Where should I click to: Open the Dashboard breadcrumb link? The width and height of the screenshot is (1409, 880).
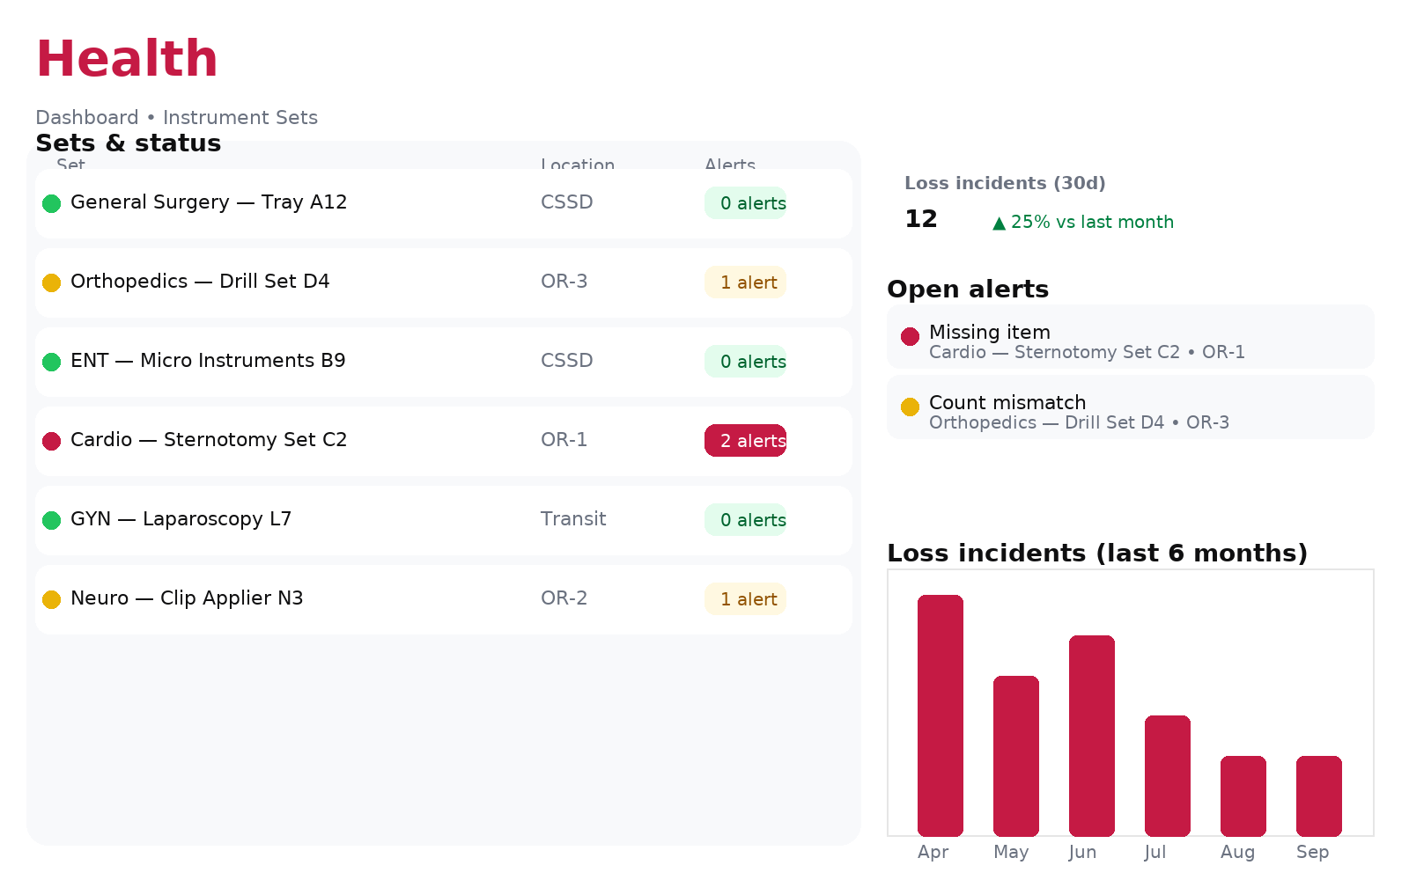pyautogui.click(x=87, y=117)
